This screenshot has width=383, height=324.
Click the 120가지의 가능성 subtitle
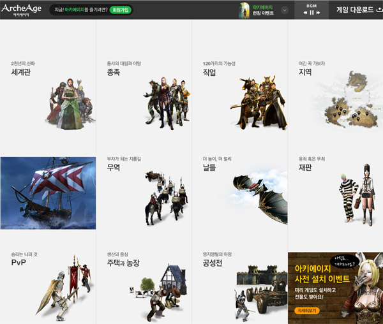click(x=219, y=63)
